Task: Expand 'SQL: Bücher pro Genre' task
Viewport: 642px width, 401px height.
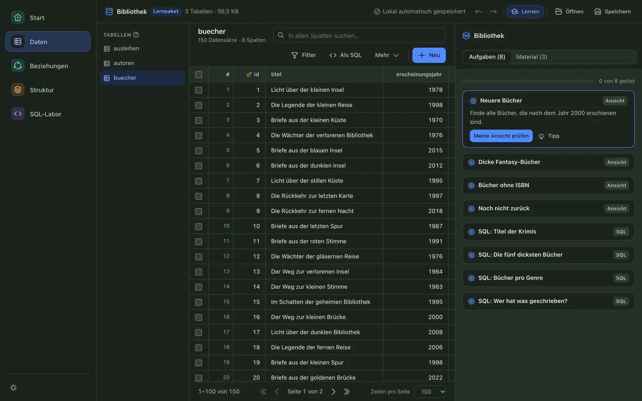Action: click(548, 278)
